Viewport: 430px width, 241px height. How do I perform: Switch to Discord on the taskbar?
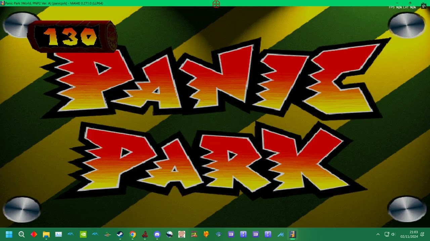(157, 234)
